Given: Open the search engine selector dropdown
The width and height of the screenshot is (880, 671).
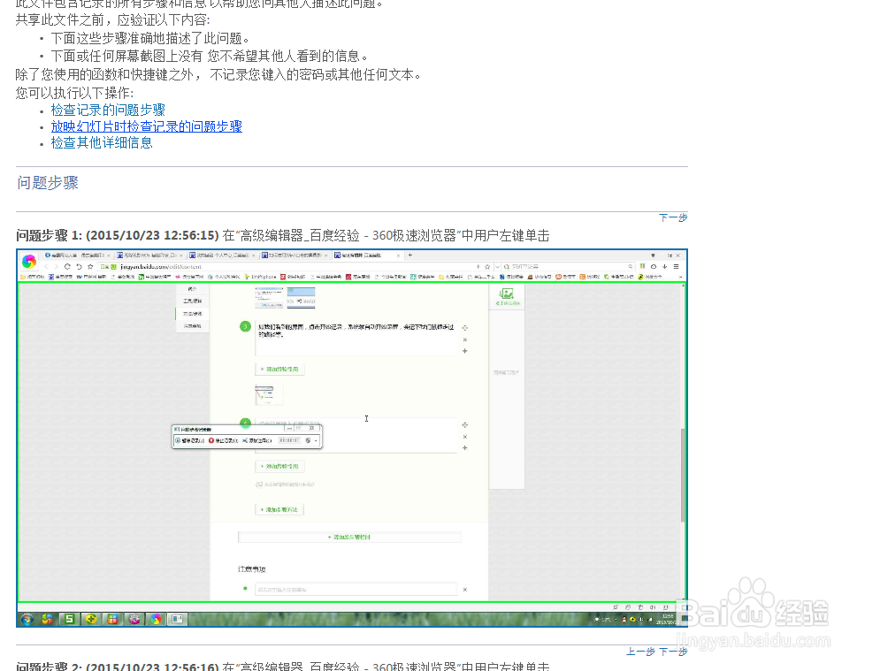Looking at the screenshot, I should 508,266.
